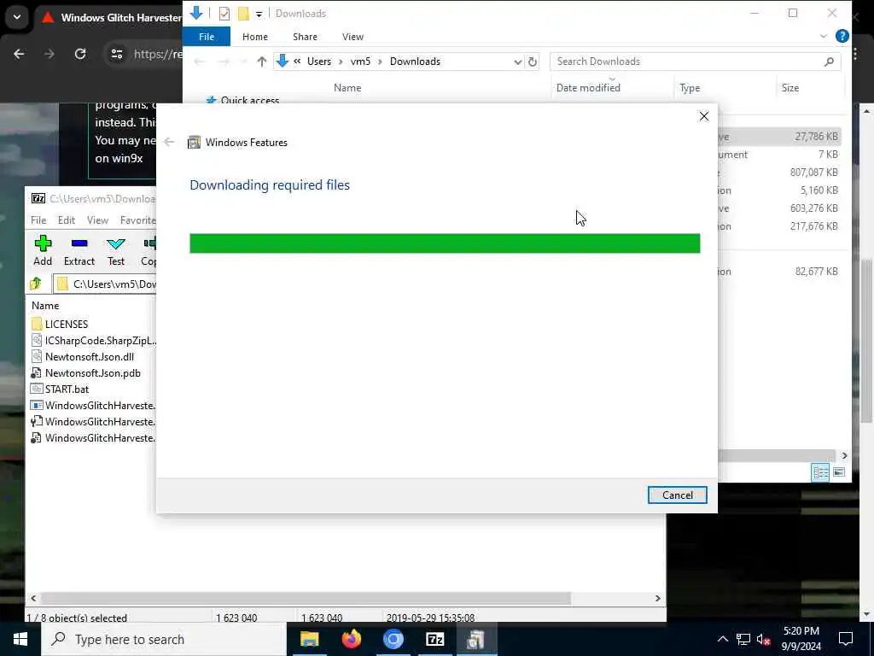Switch Explorer to large icons view
Screen dimensions: 874x656
(838, 472)
